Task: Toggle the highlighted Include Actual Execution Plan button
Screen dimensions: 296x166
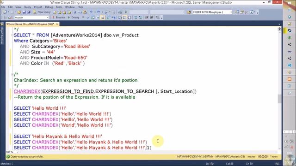Action: (103, 18)
